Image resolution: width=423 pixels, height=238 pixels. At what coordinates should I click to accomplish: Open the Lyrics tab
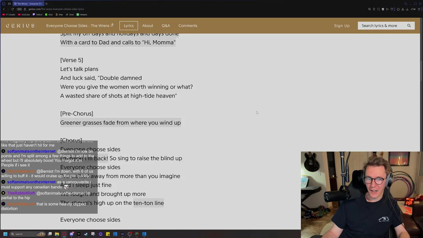[129, 25]
